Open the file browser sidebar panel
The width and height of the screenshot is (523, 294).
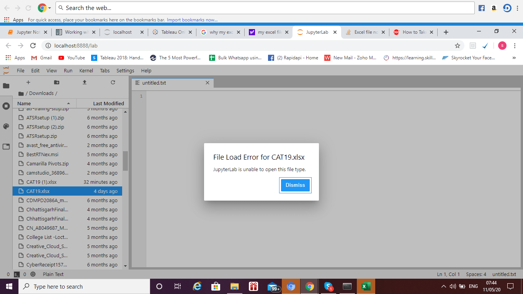point(6,86)
